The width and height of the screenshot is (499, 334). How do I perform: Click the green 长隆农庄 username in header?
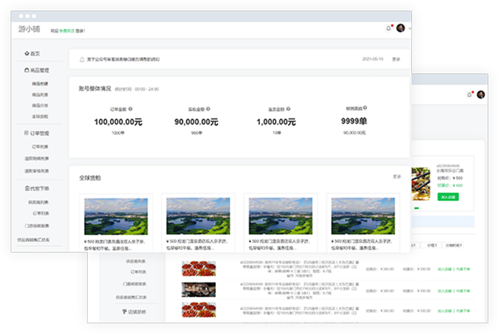(67, 31)
